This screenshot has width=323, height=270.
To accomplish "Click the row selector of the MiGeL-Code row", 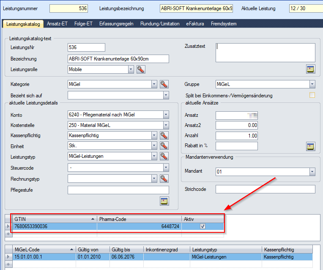I will click(x=8, y=257).
